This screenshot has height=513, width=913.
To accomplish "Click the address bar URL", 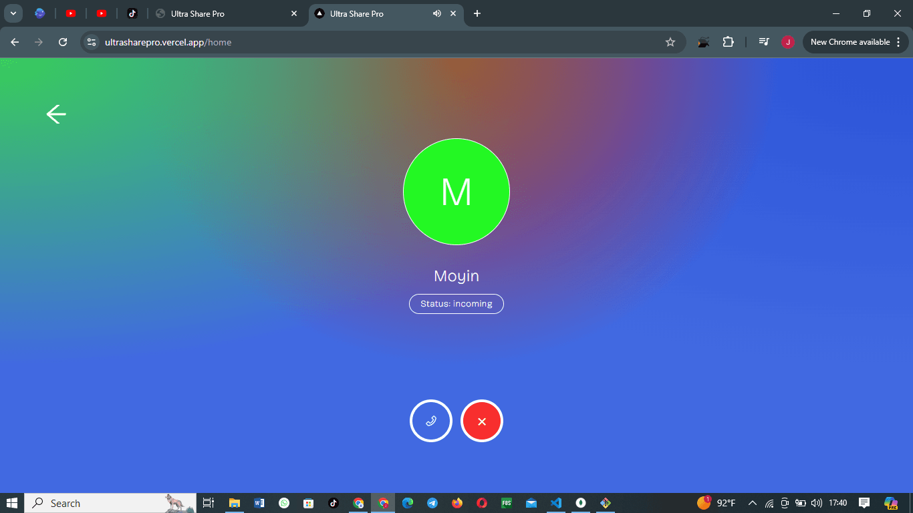I will [168, 42].
